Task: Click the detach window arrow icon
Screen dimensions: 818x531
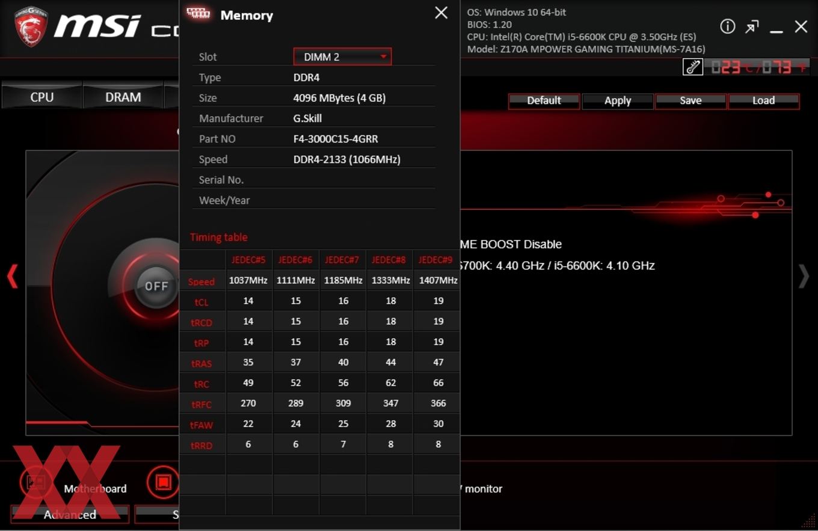Action: [752, 27]
